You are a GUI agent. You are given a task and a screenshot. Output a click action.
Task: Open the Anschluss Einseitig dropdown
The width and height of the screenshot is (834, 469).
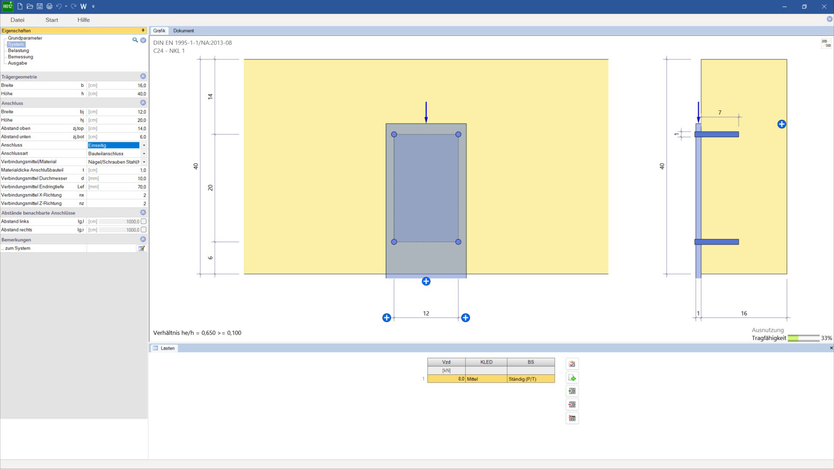pyautogui.click(x=144, y=145)
